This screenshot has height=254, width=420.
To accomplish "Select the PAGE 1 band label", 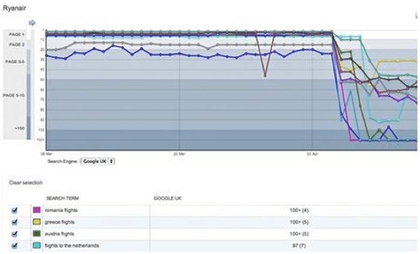I will pyautogui.click(x=16, y=35).
